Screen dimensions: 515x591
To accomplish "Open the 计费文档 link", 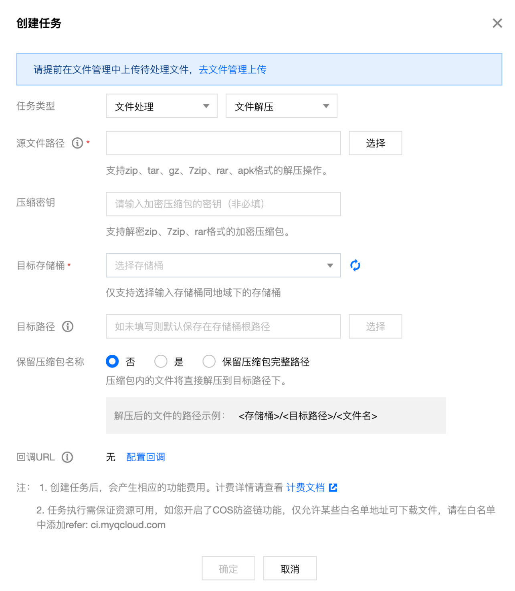I will 305,487.
